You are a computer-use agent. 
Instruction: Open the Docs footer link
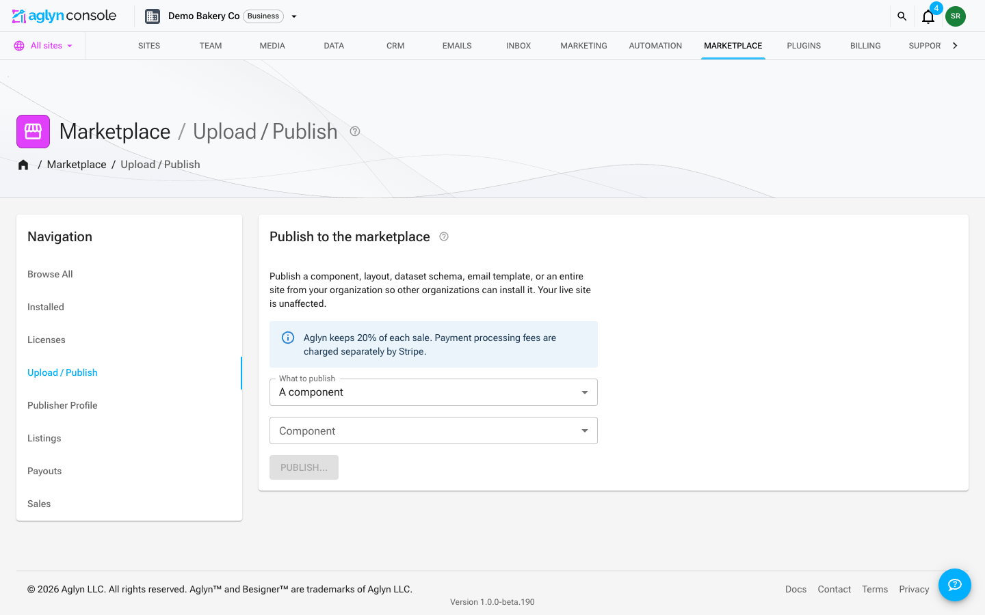(x=796, y=589)
